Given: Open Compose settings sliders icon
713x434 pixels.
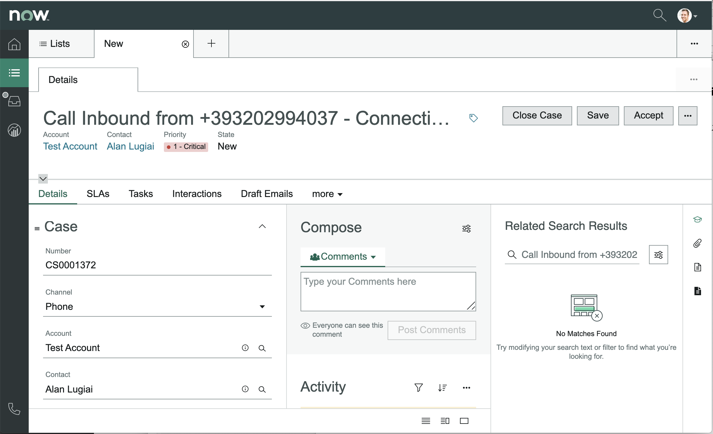Looking at the screenshot, I should pyautogui.click(x=467, y=229).
